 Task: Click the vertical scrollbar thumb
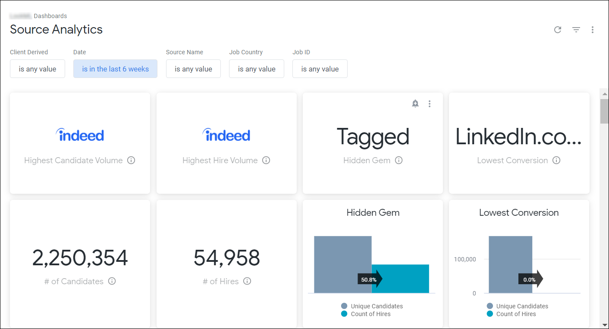[605, 111]
